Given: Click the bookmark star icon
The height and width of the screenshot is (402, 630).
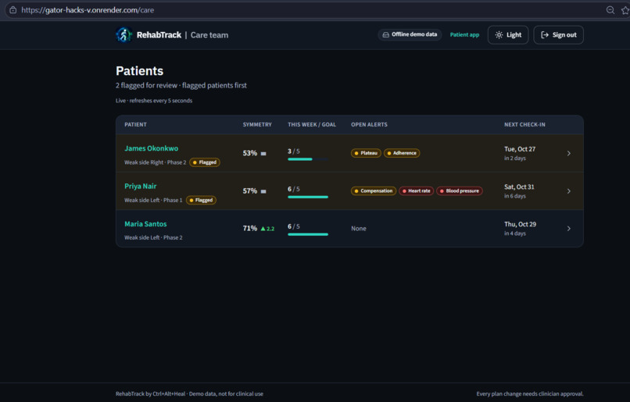Looking at the screenshot, I should (625, 10).
